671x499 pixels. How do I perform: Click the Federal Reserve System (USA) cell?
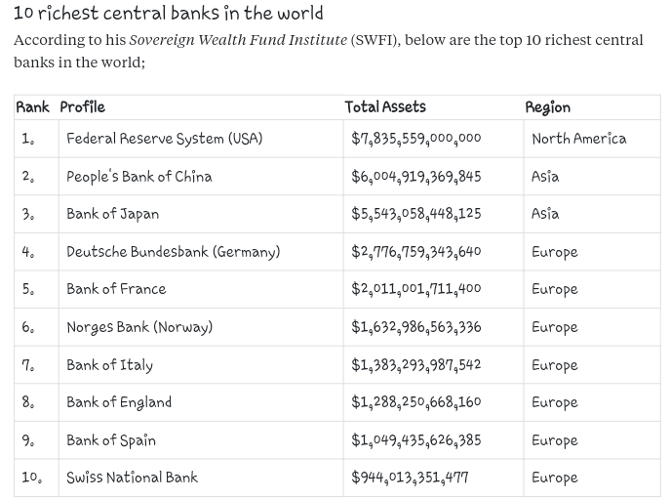point(164,139)
